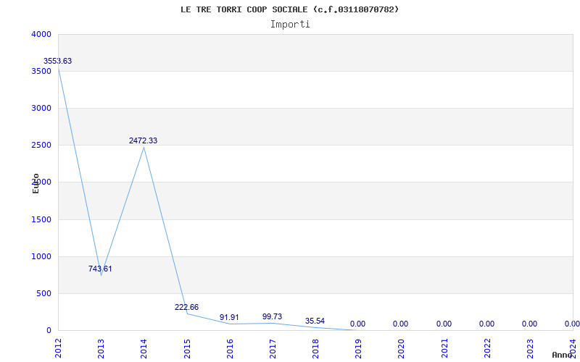
Task: Click the 4000 y-axis tick label
Action: click(x=41, y=34)
